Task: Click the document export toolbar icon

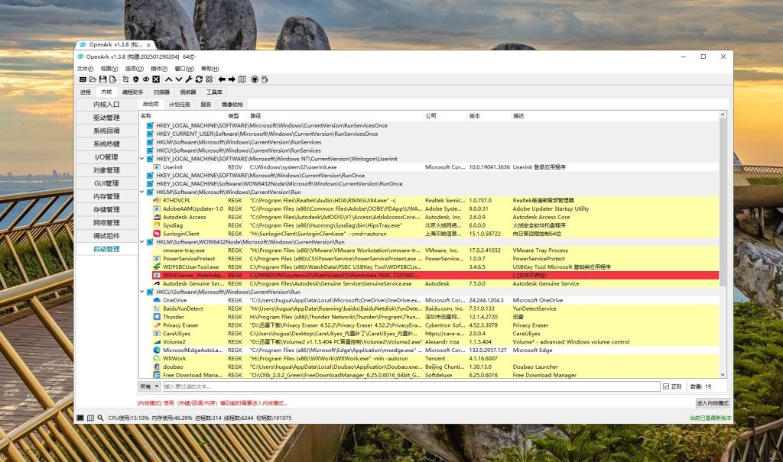Action: [x=113, y=79]
